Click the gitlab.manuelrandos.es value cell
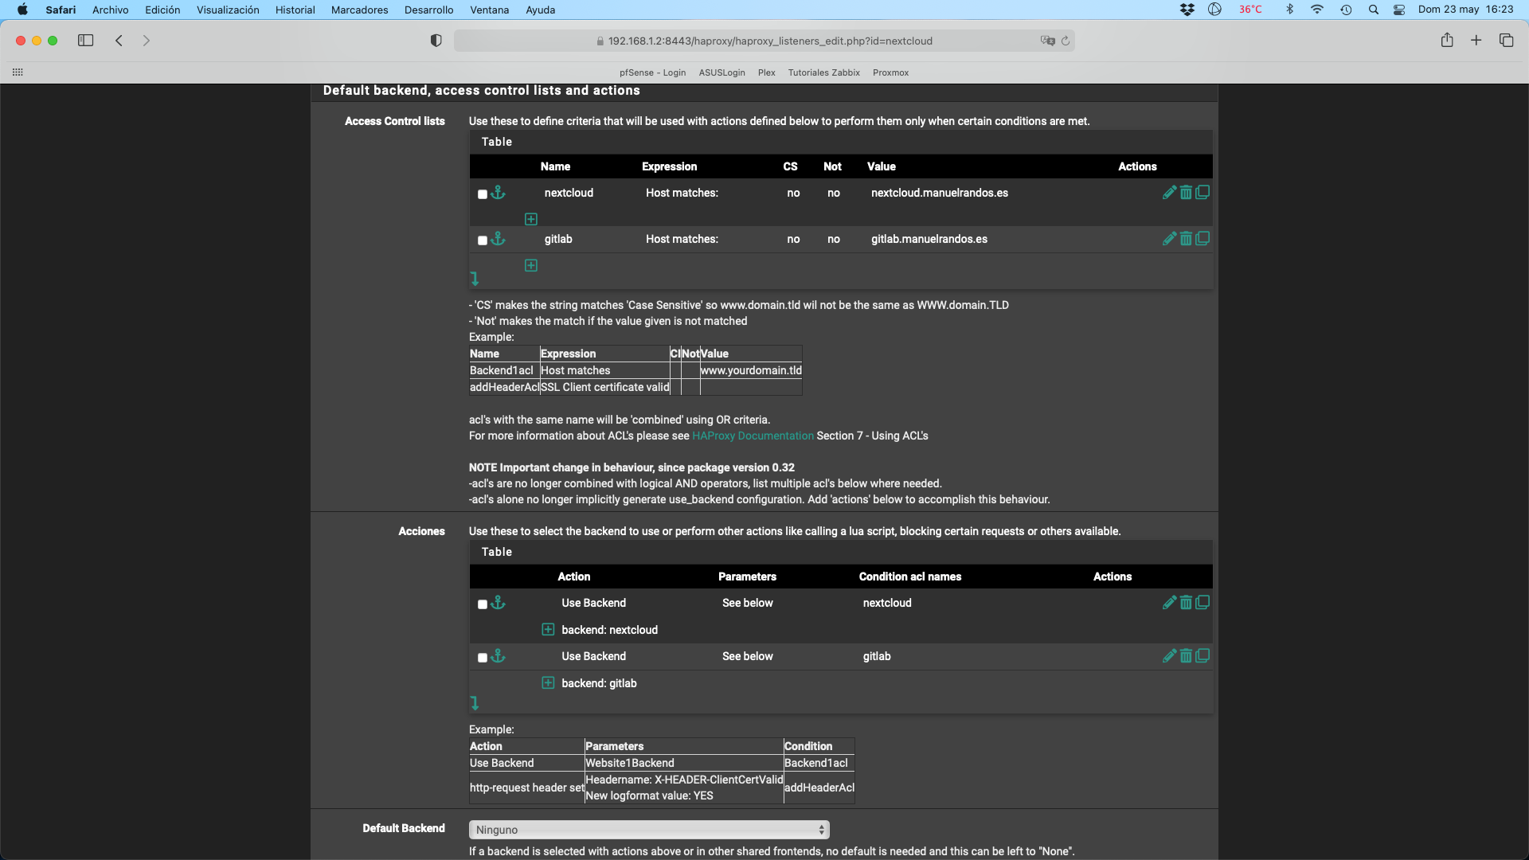 929,239
